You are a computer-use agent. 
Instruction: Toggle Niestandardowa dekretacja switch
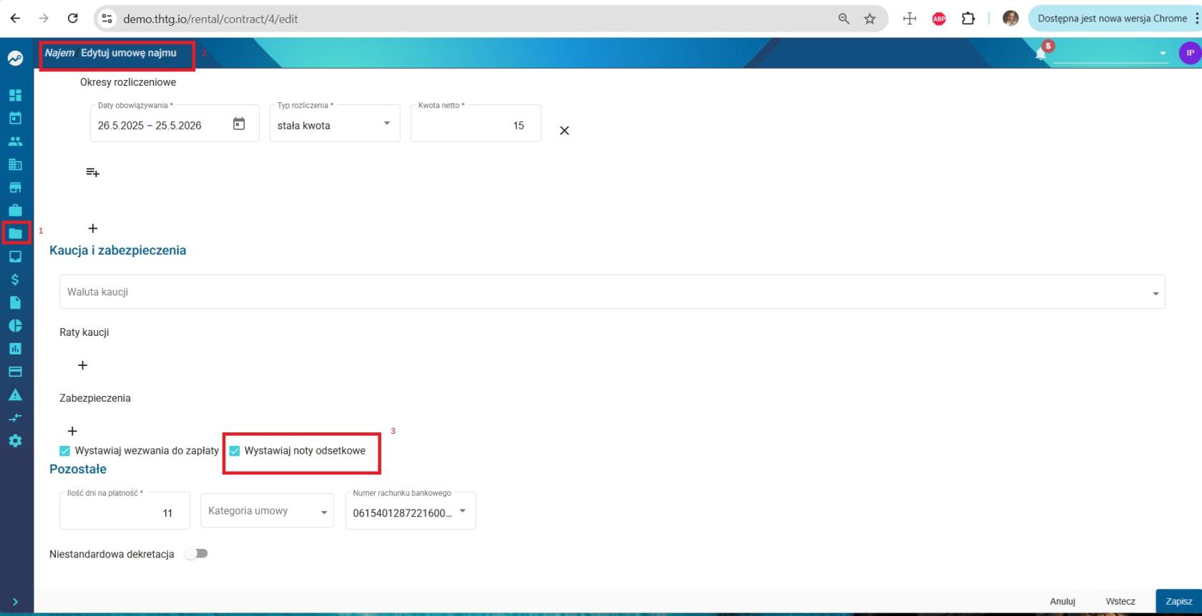197,554
